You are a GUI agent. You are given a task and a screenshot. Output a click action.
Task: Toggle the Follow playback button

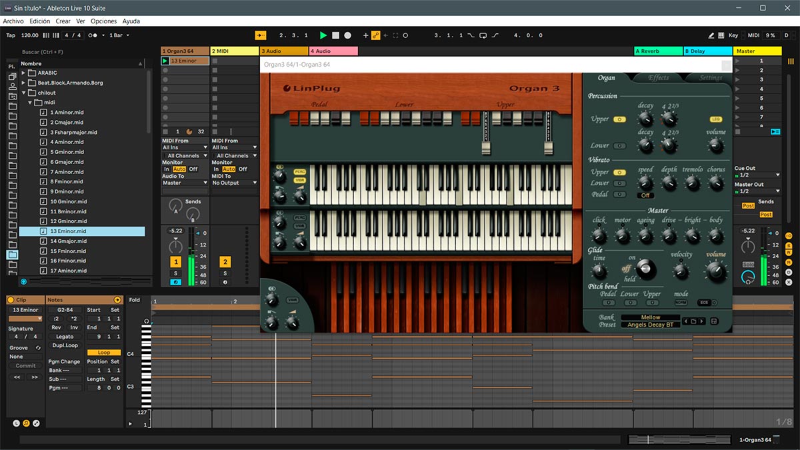tap(261, 35)
